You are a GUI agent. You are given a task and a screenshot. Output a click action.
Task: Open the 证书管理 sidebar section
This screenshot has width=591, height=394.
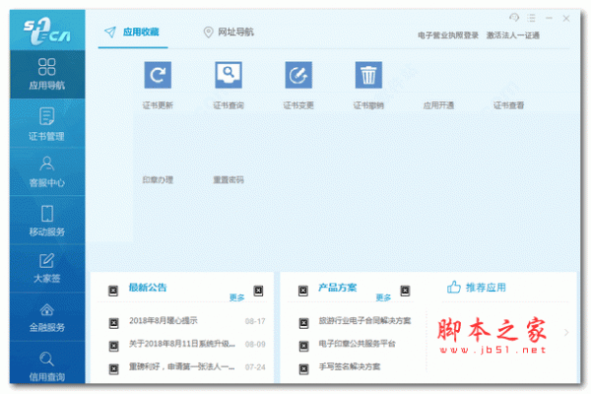tap(47, 124)
